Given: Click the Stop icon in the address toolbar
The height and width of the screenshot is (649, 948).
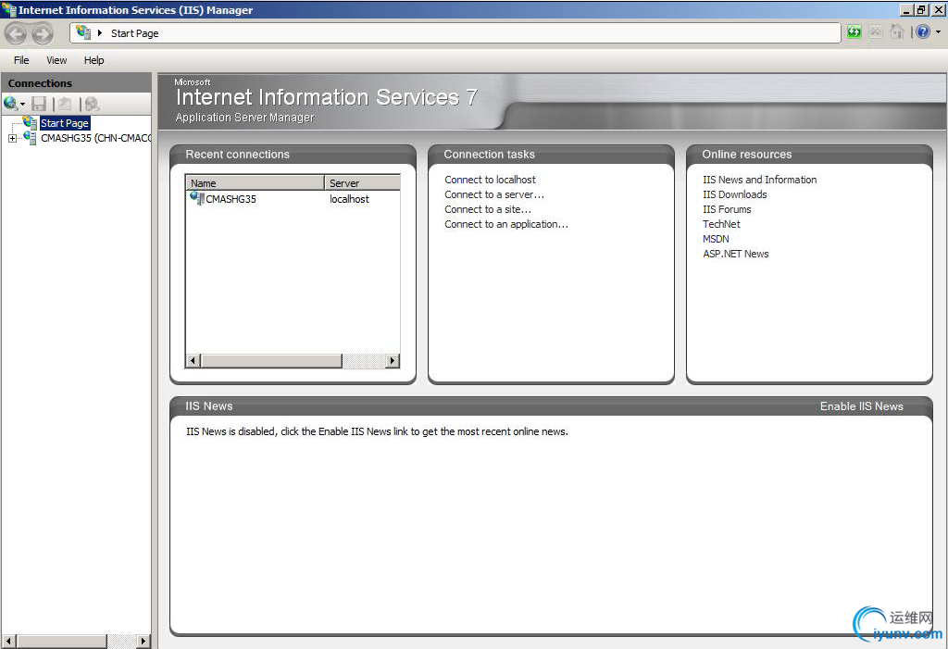Looking at the screenshot, I should (x=876, y=32).
